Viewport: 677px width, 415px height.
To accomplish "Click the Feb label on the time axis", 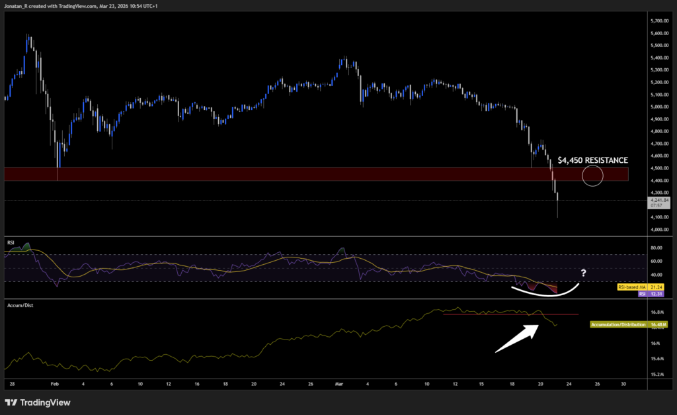I will pos(55,383).
